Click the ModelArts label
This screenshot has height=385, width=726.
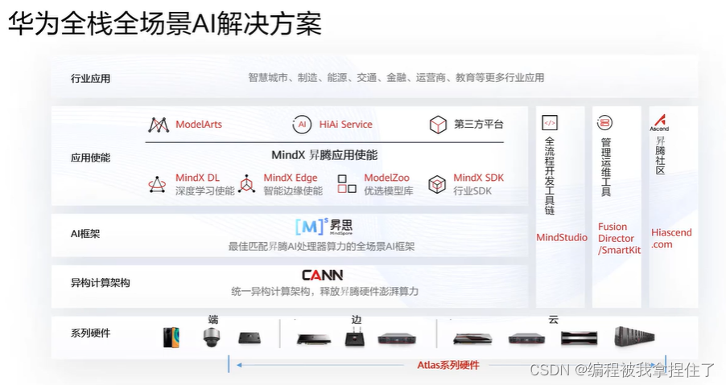point(199,125)
